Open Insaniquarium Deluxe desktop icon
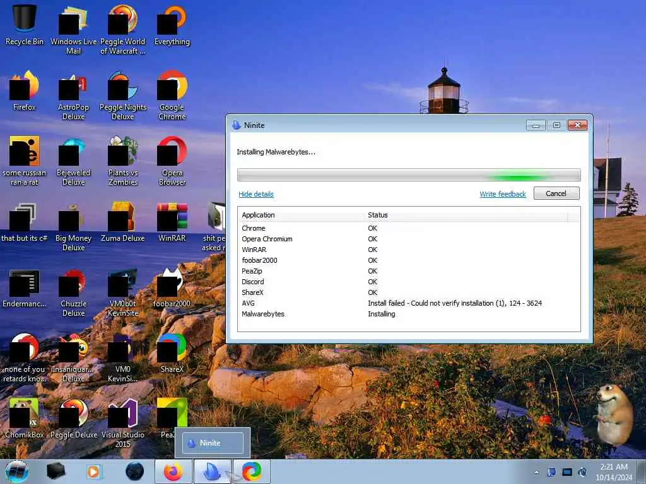 click(73, 358)
